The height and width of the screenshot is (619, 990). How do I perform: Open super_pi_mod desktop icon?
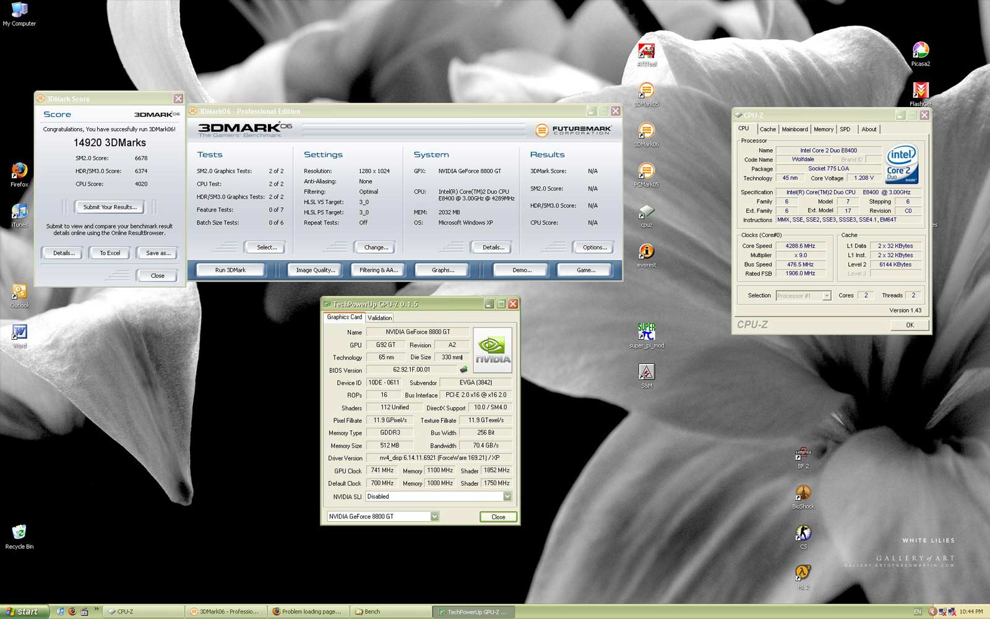[x=647, y=335]
